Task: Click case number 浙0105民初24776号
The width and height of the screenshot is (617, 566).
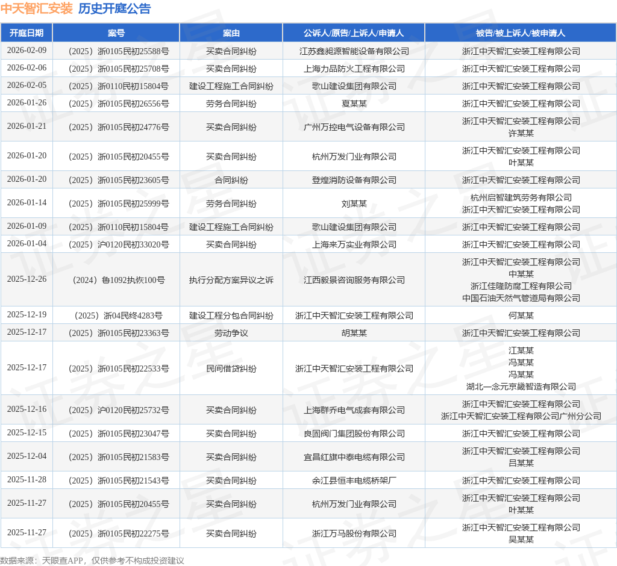Action: click(119, 127)
